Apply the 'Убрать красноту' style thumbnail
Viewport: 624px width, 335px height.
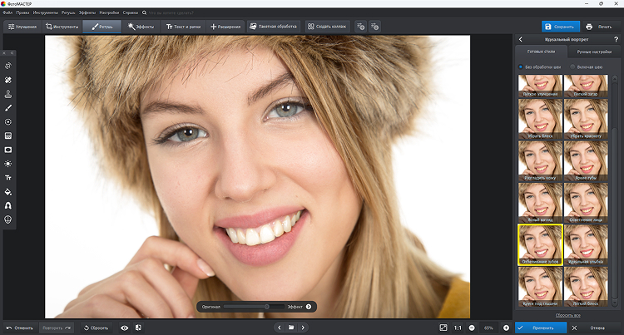(x=586, y=119)
